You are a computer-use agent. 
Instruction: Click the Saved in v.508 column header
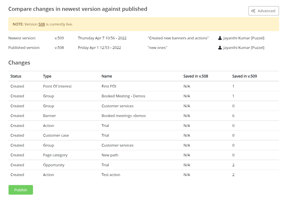tap(195, 76)
